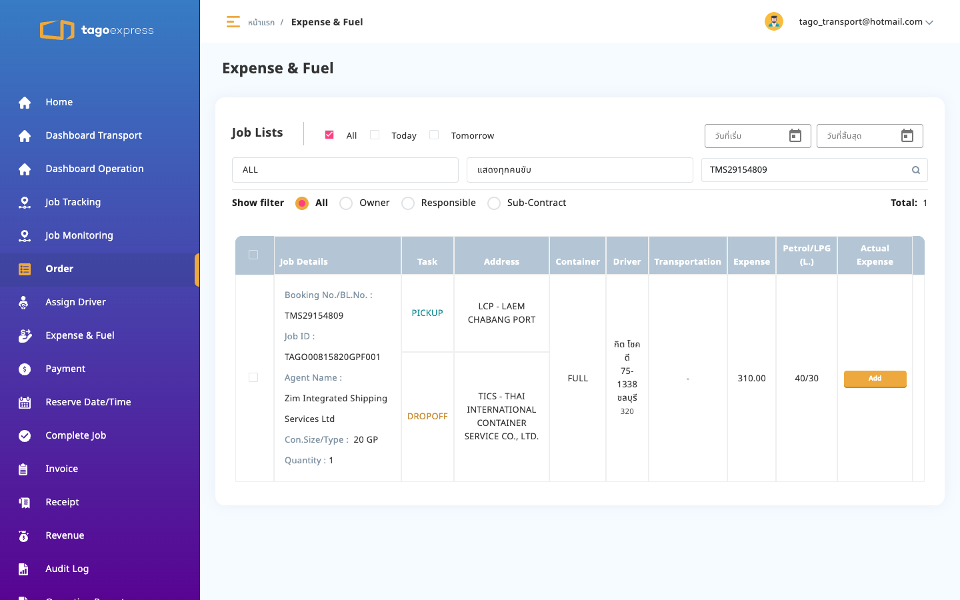This screenshot has width=960, height=600.
Task: Toggle the hamburger menu icon
Action: [233, 22]
